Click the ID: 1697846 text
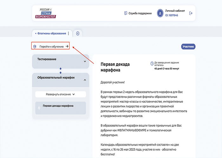Screen dimensions: 222x158 (x=172, y=15)
